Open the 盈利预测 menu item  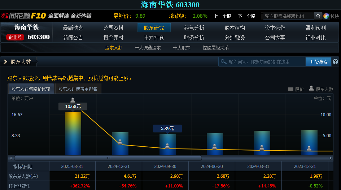point(315,28)
